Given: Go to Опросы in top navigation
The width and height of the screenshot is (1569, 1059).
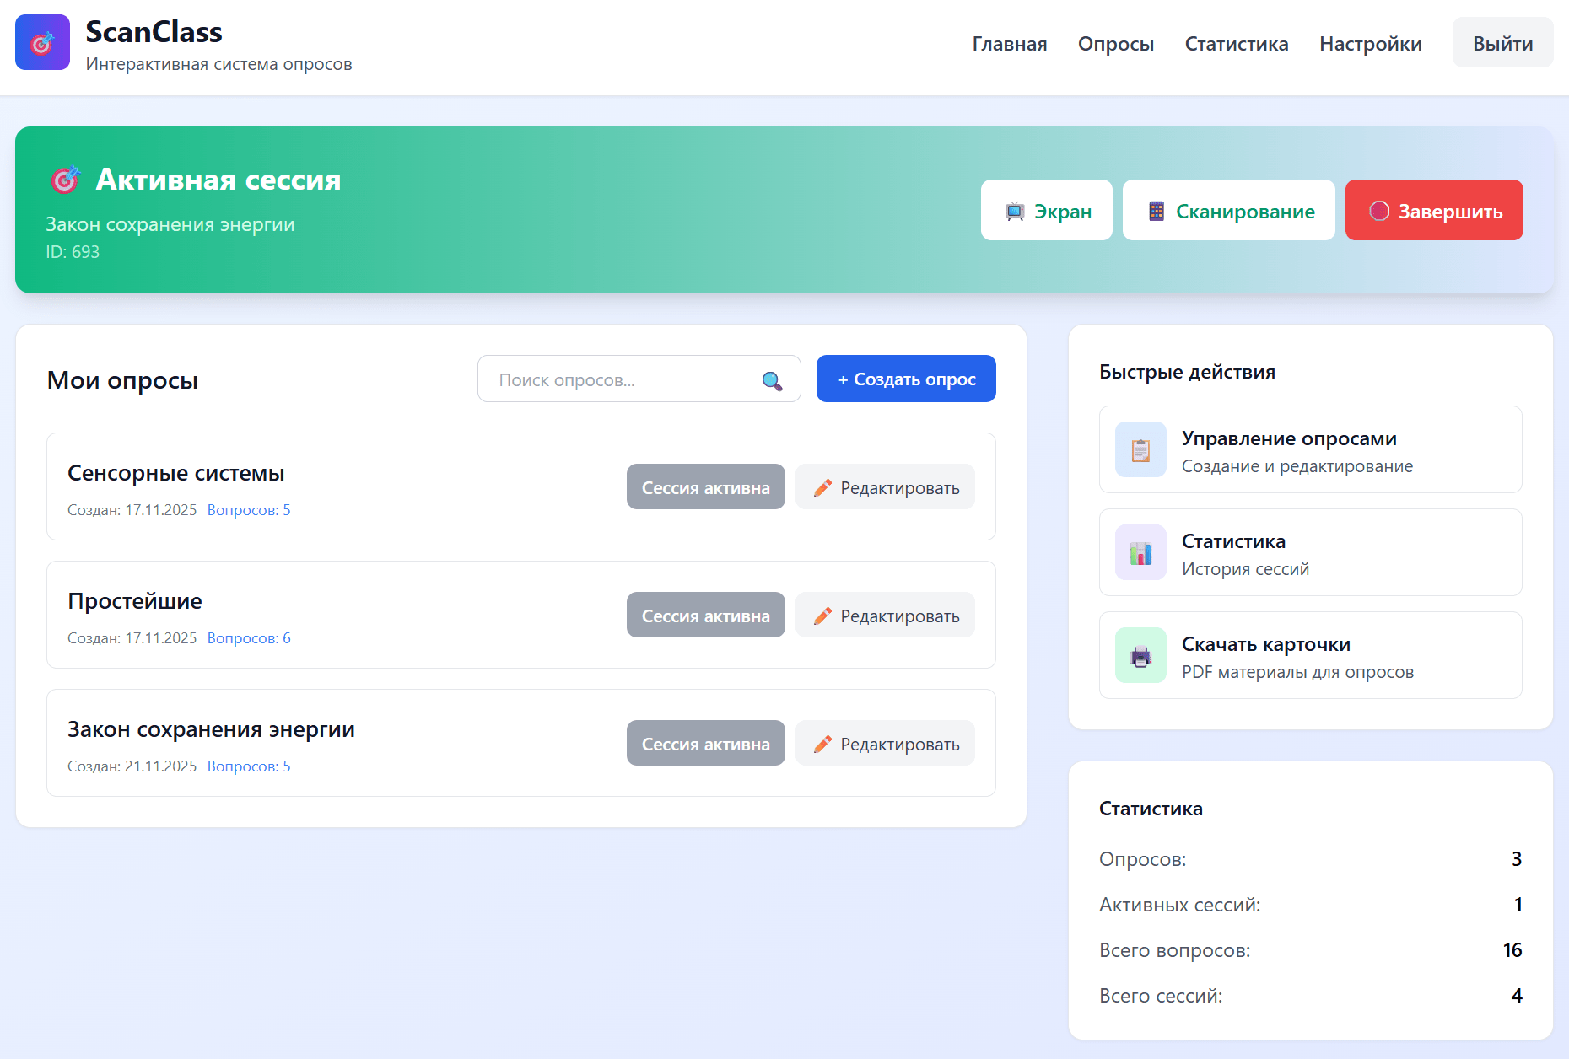Looking at the screenshot, I should point(1115,44).
